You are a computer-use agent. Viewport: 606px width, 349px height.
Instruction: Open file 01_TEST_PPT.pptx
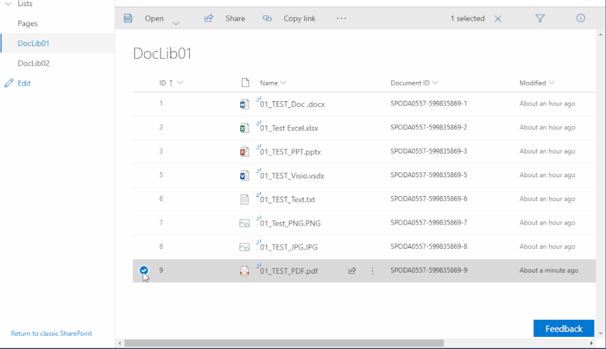tap(290, 152)
